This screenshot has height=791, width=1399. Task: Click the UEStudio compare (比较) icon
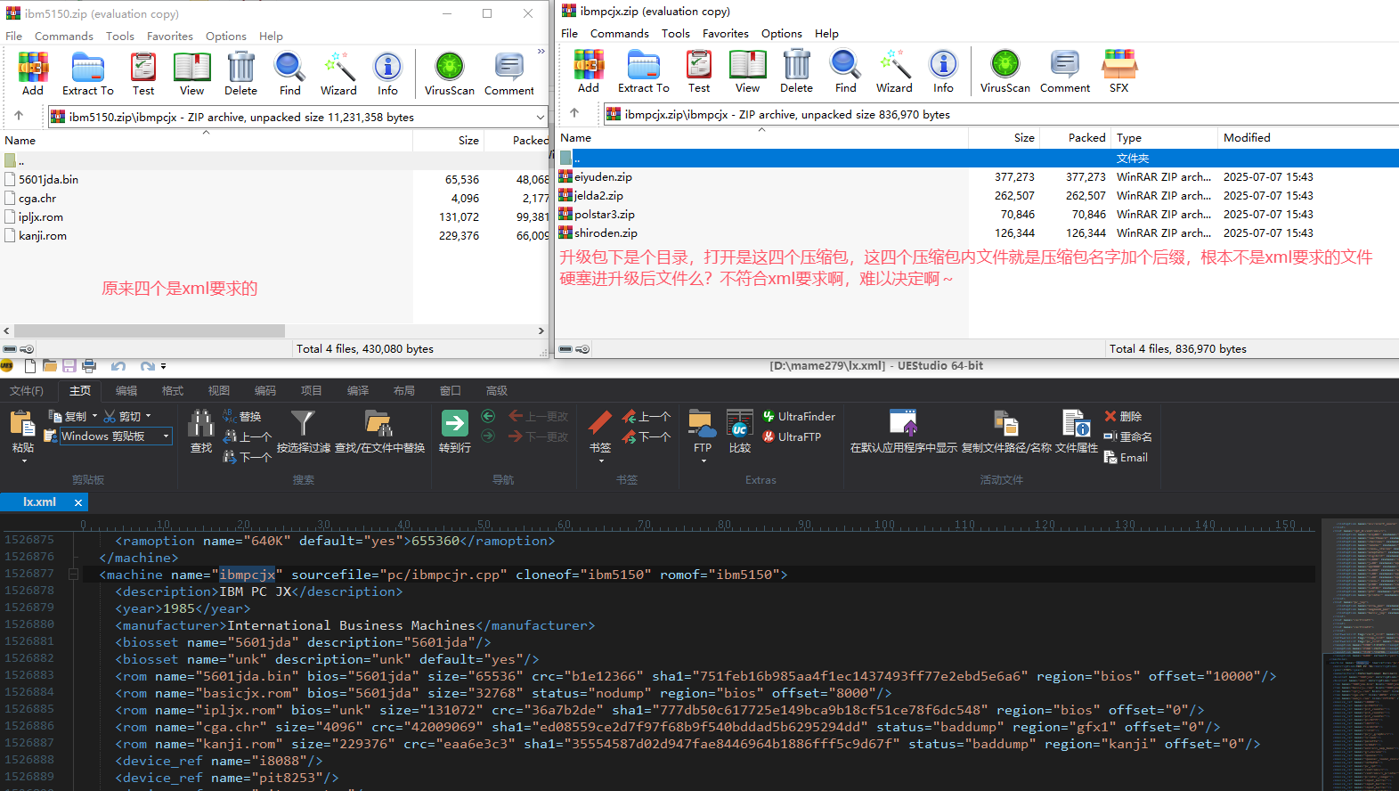(x=740, y=424)
